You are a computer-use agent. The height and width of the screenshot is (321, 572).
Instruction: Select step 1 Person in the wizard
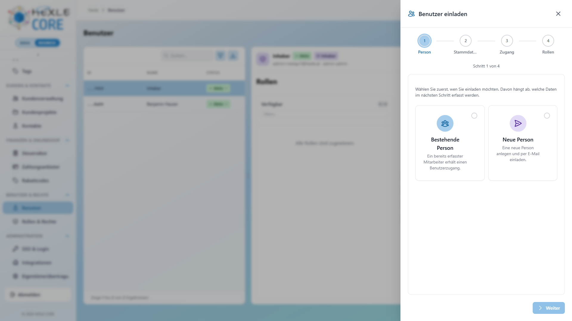pyautogui.click(x=425, y=41)
